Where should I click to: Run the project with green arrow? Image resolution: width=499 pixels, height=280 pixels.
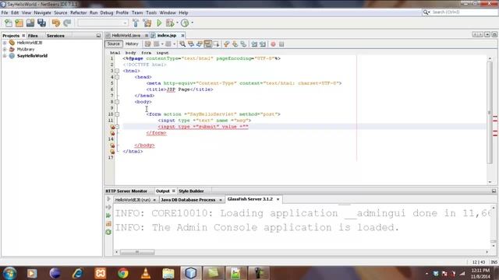pyautogui.click(x=159, y=23)
